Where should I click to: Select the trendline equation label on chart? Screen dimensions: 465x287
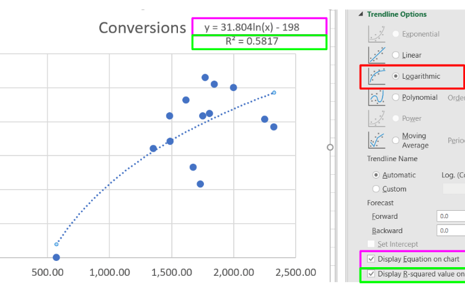click(x=259, y=27)
